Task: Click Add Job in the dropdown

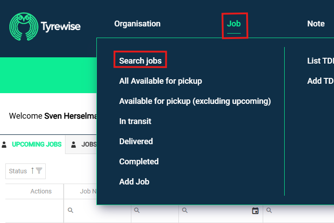Action: pyautogui.click(x=134, y=182)
